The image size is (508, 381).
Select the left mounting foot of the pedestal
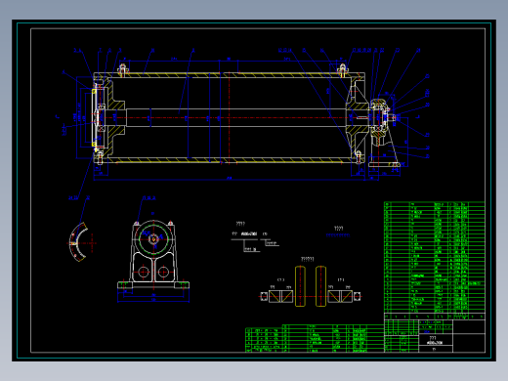point(125,285)
